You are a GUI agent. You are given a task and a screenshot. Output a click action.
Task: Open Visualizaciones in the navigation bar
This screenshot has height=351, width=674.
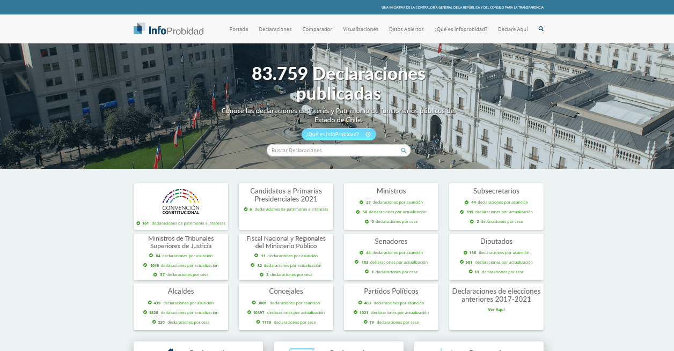[x=361, y=29]
